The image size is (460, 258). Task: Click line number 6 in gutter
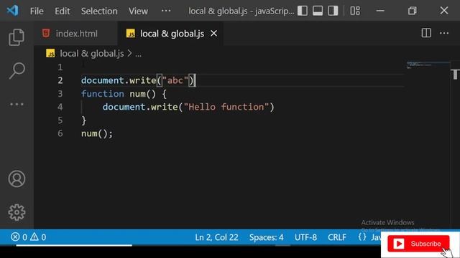coord(60,133)
